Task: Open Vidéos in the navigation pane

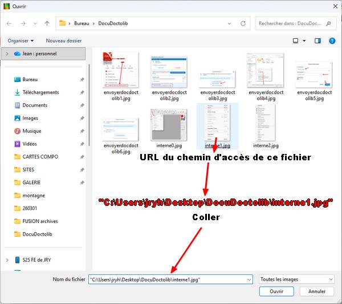Action: [x=30, y=144]
